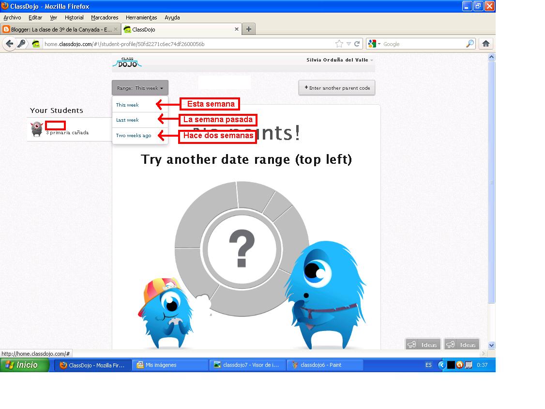545x409 pixels.
Task: Restore down the Firefox window
Action: (x=478, y=6)
